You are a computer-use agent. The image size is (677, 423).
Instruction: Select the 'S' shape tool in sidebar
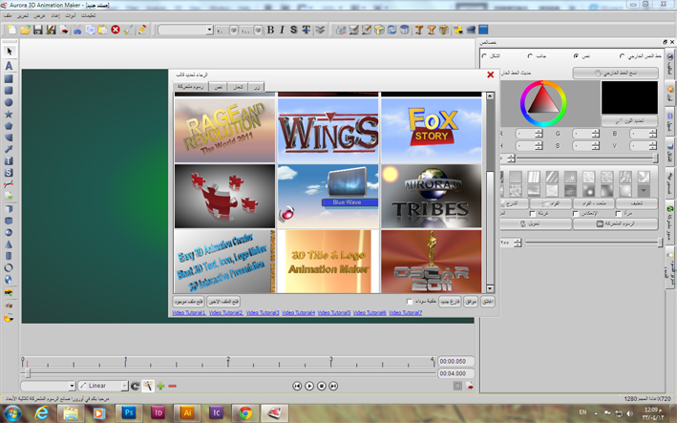pyautogui.click(x=9, y=173)
